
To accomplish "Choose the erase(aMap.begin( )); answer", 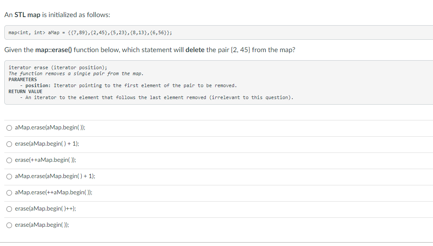I will pos(9,225).
